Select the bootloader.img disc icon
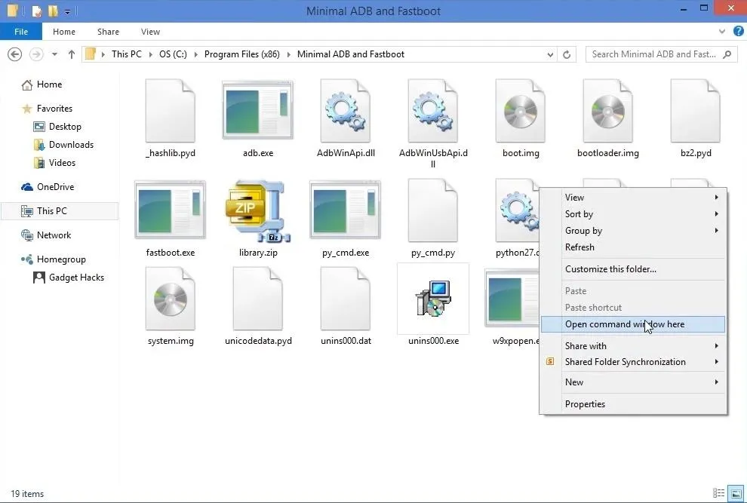The width and height of the screenshot is (747, 503). coord(608,111)
